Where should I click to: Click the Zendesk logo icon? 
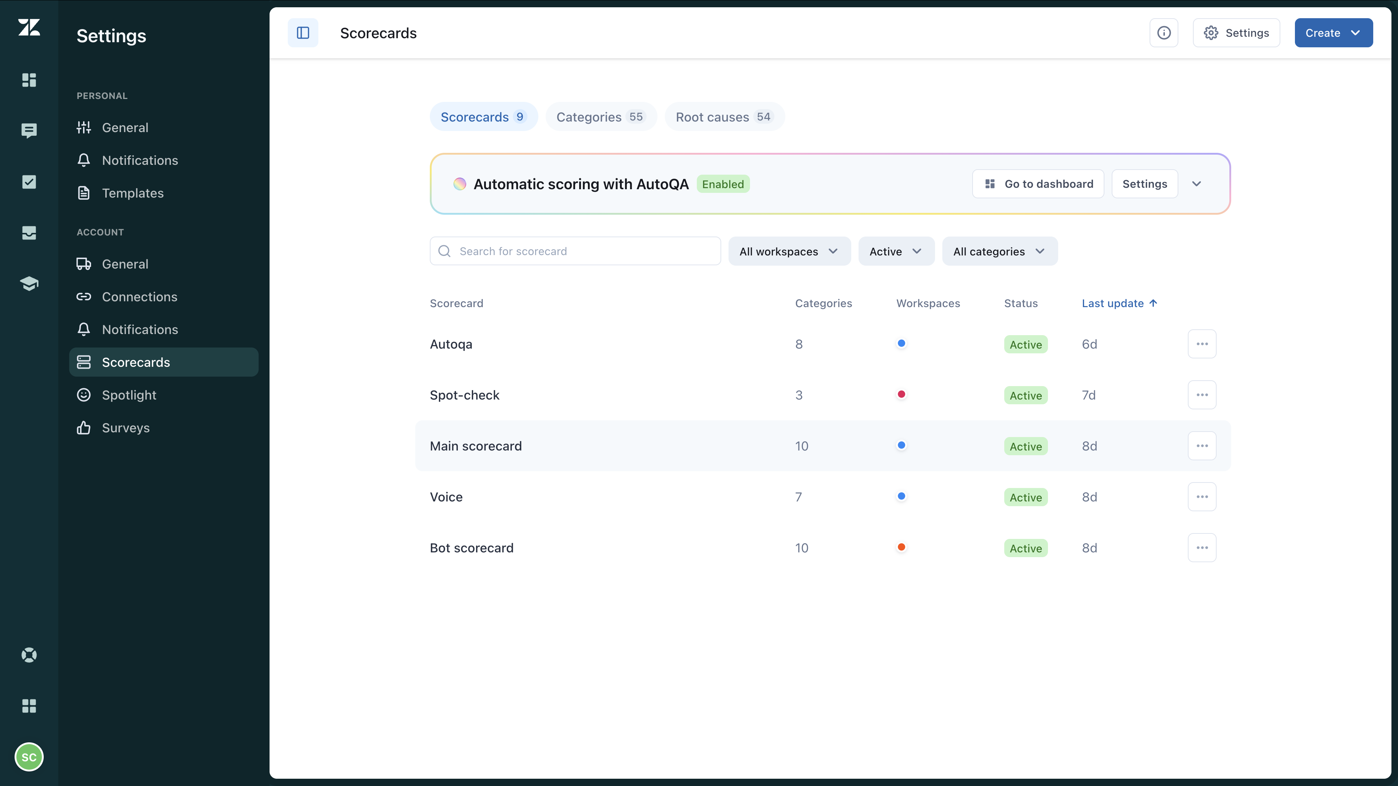(x=29, y=27)
